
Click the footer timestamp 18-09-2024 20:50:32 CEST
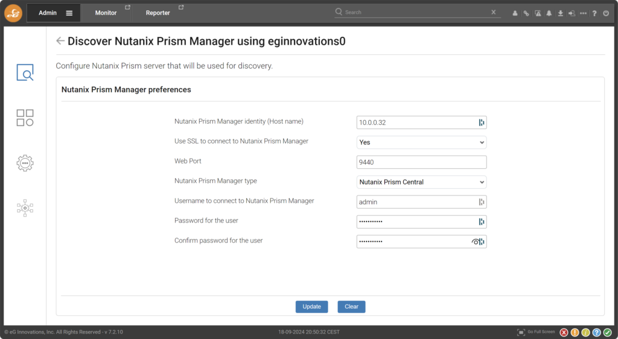click(x=309, y=332)
